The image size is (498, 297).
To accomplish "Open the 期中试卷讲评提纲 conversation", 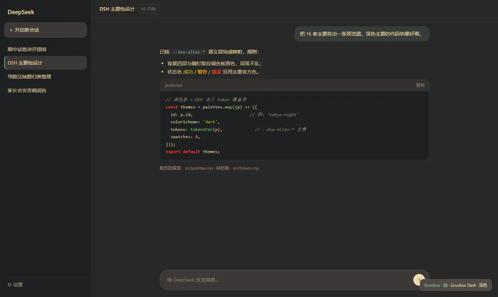I will click(x=46, y=49).
